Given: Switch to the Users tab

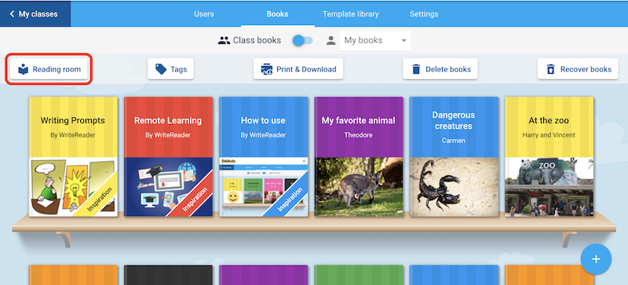Looking at the screenshot, I should 204,14.
